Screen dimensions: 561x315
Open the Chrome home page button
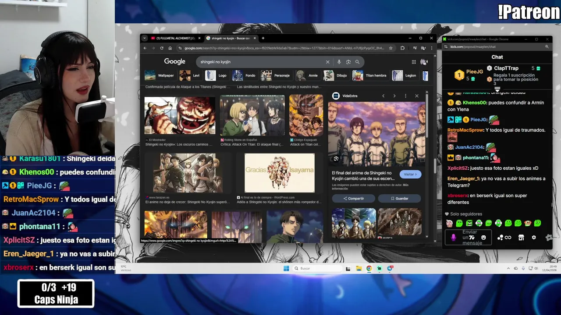click(x=170, y=48)
